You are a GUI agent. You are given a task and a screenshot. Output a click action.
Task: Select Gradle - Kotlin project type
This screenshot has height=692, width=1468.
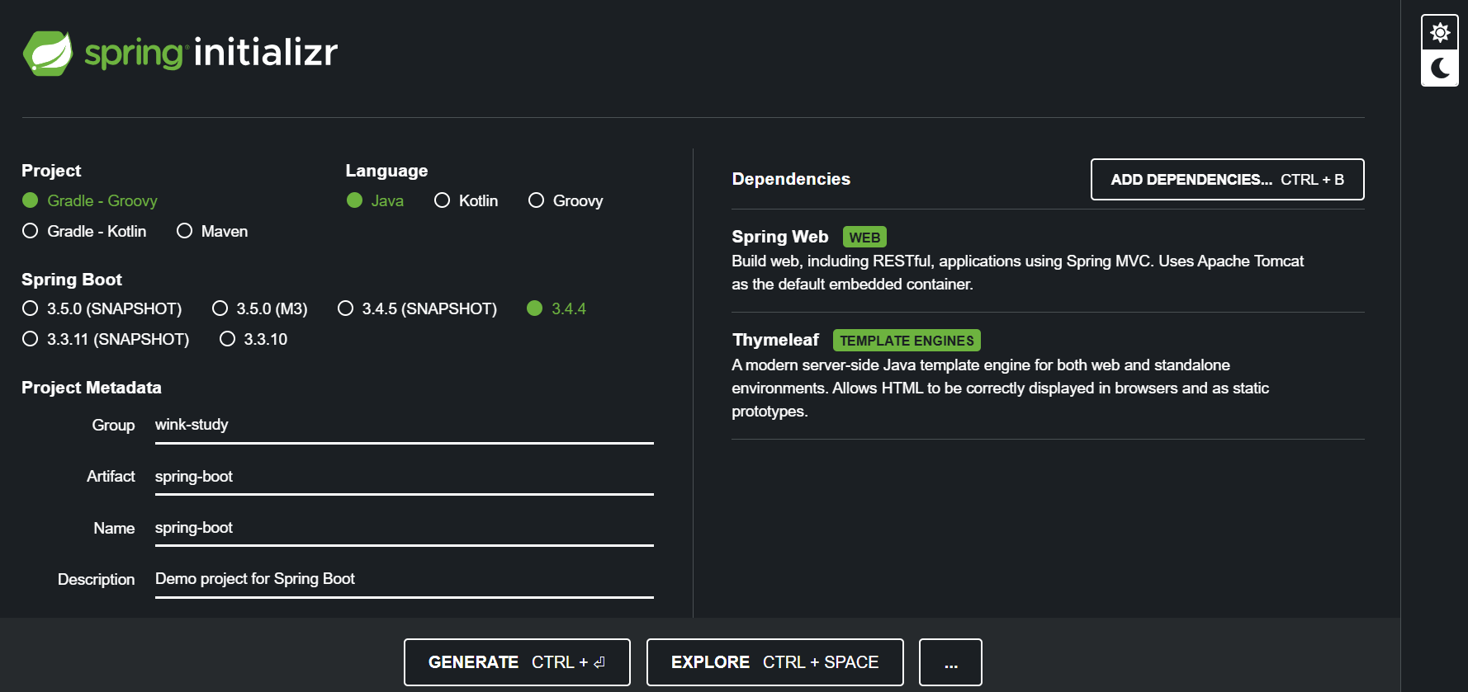[x=84, y=231]
